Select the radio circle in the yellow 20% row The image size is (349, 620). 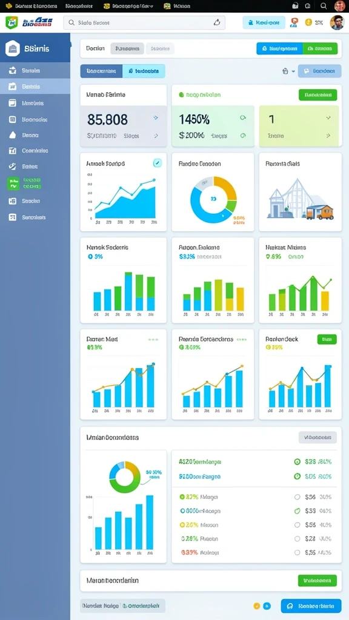(297, 525)
